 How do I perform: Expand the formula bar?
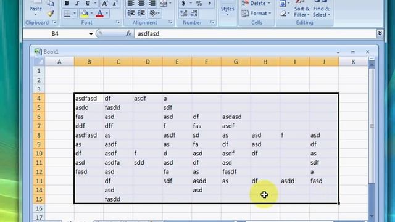point(380,34)
